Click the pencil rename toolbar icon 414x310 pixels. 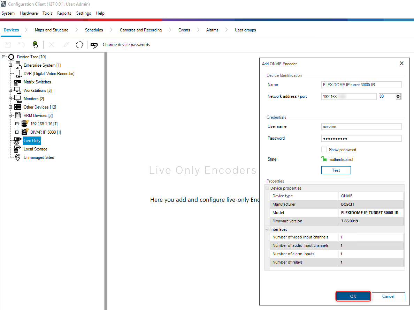66,45
